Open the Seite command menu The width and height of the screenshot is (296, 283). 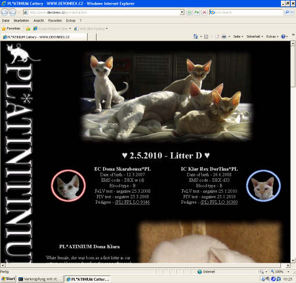tap(238, 36)
